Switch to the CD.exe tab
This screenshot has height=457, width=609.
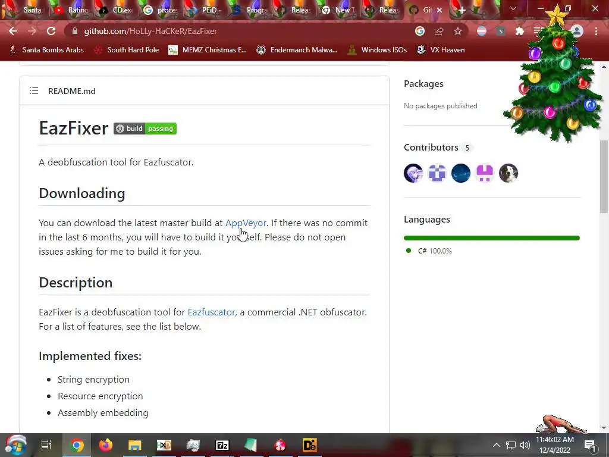(117, 10)
